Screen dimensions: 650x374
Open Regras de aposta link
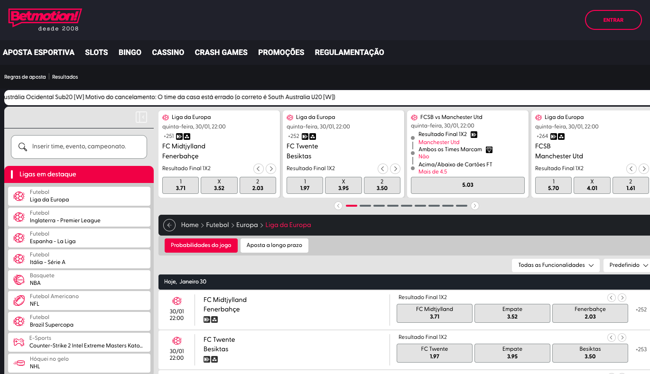click(25, 77)
